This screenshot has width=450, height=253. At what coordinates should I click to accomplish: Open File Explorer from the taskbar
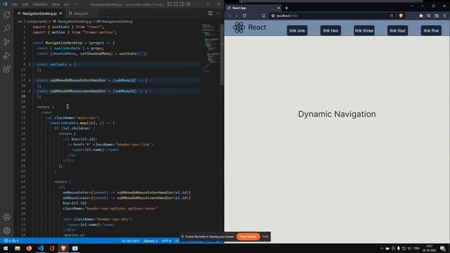tap(18, 248)
